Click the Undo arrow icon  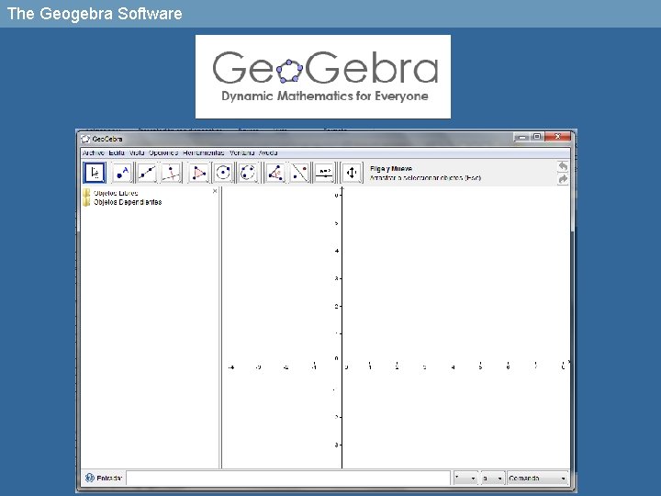563,166
